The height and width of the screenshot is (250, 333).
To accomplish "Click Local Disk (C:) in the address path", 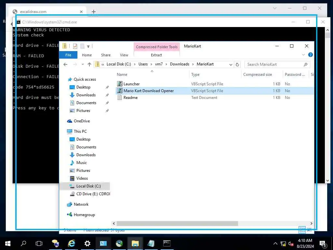I will (119, 64).
